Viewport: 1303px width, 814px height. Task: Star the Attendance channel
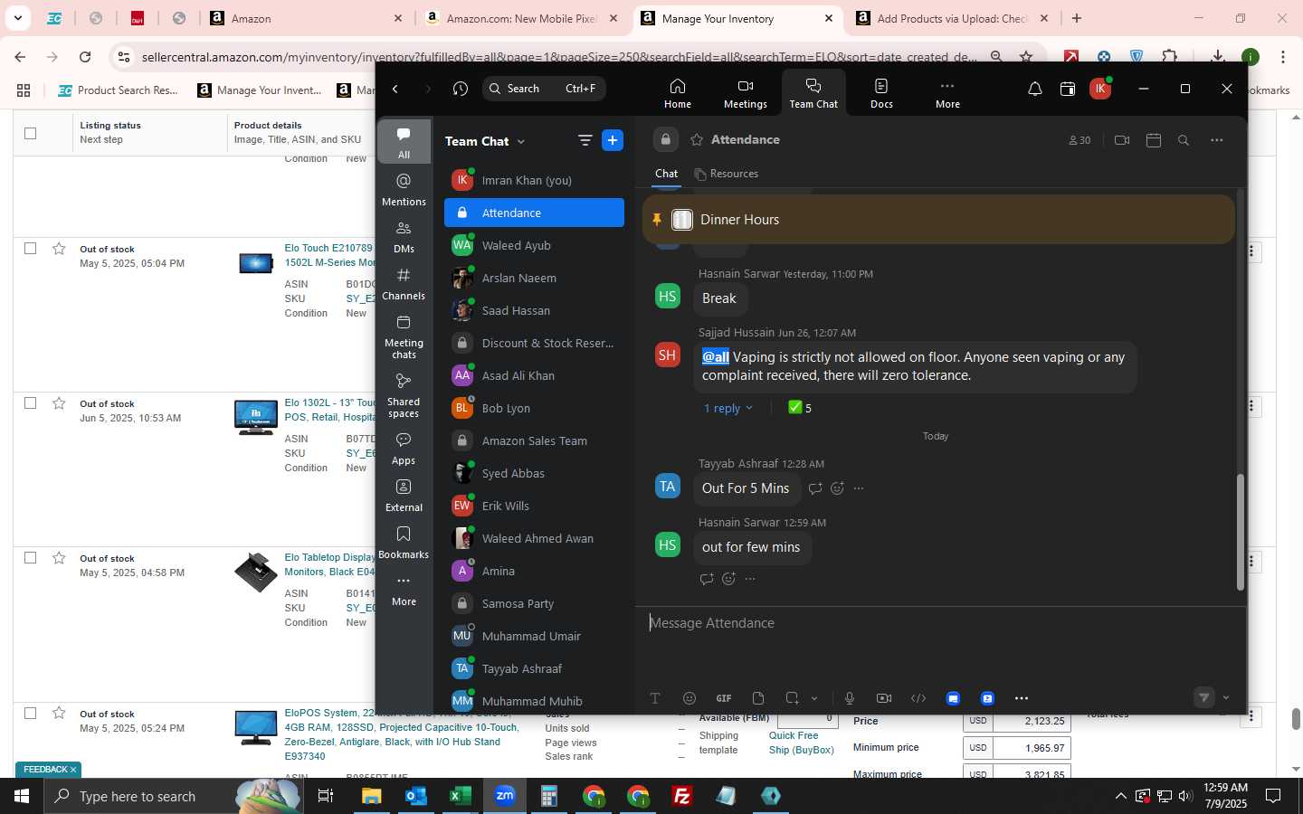pos(697,140)
